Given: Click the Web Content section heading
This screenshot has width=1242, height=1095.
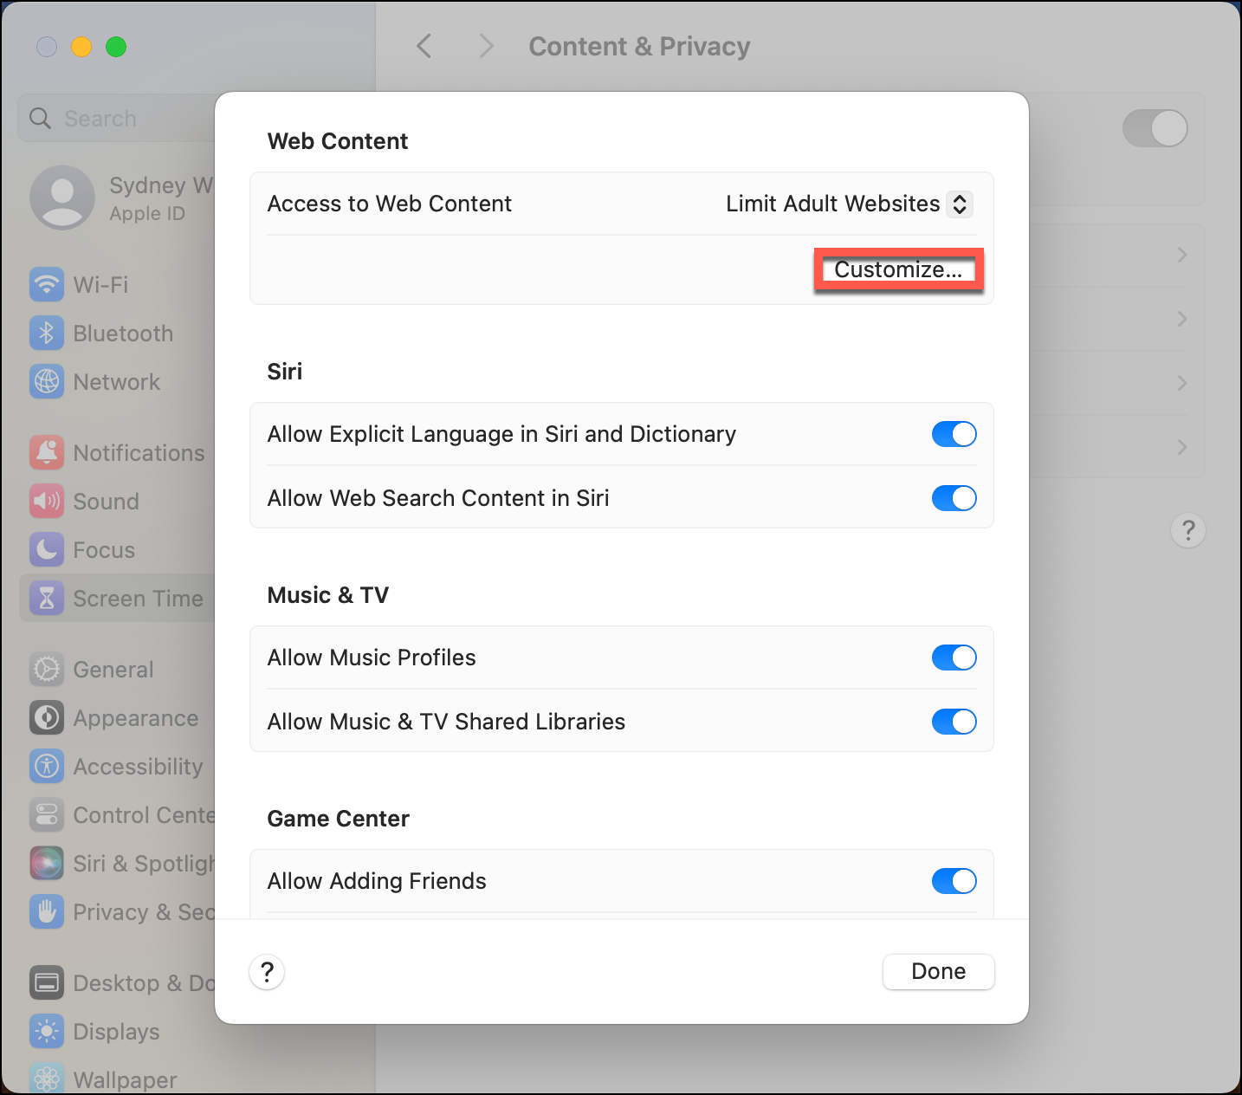Looking at the screenshot, I should pos(338,141).
